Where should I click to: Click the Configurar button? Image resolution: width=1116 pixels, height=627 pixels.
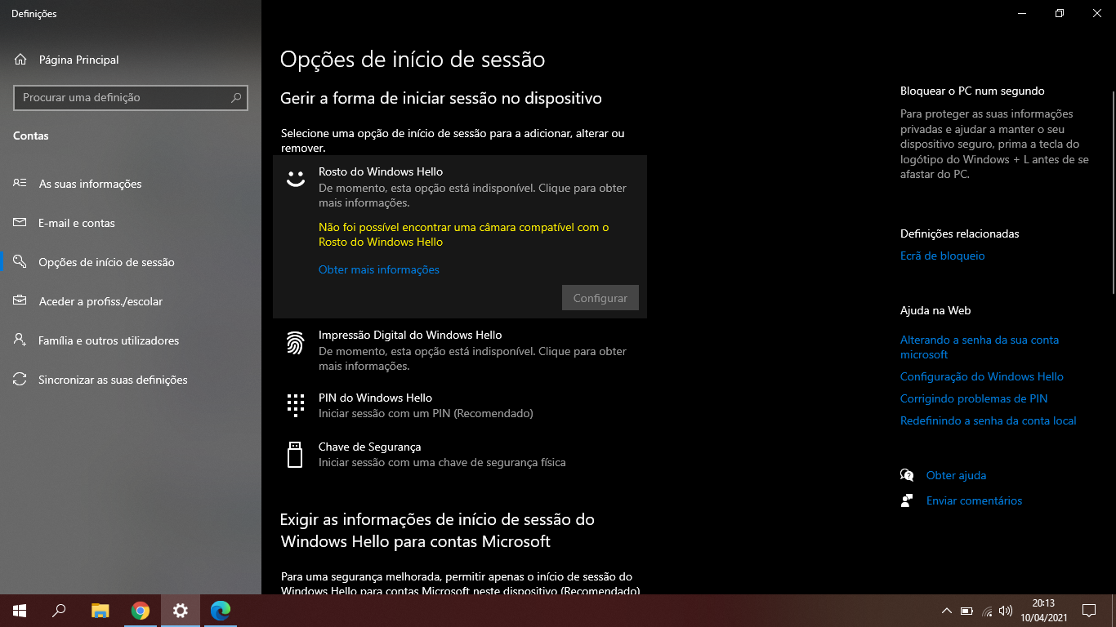[600, 298]
